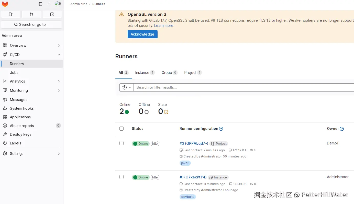Open the recent searches history dropdown
Screen dimensions: 354x204
tap(127, 87)
